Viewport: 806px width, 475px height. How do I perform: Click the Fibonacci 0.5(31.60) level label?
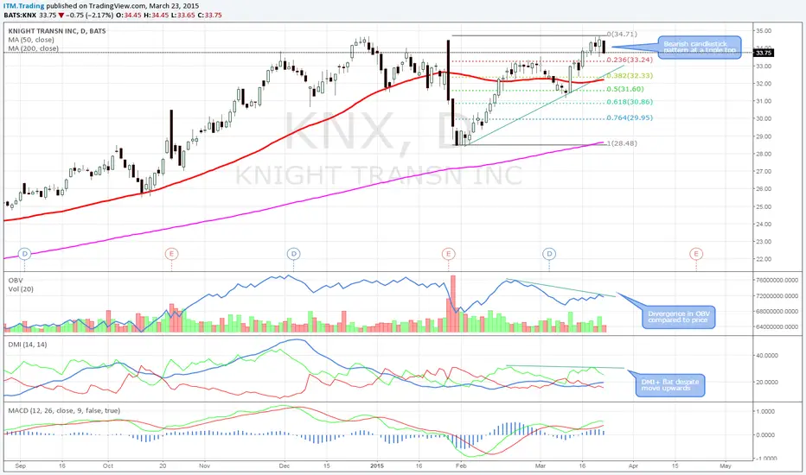pos(625,89)
